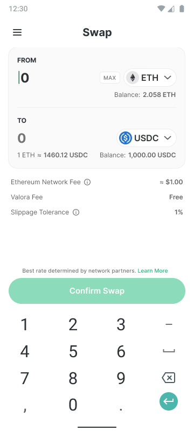
Task: Tap the green enter key
Action: 169,401
